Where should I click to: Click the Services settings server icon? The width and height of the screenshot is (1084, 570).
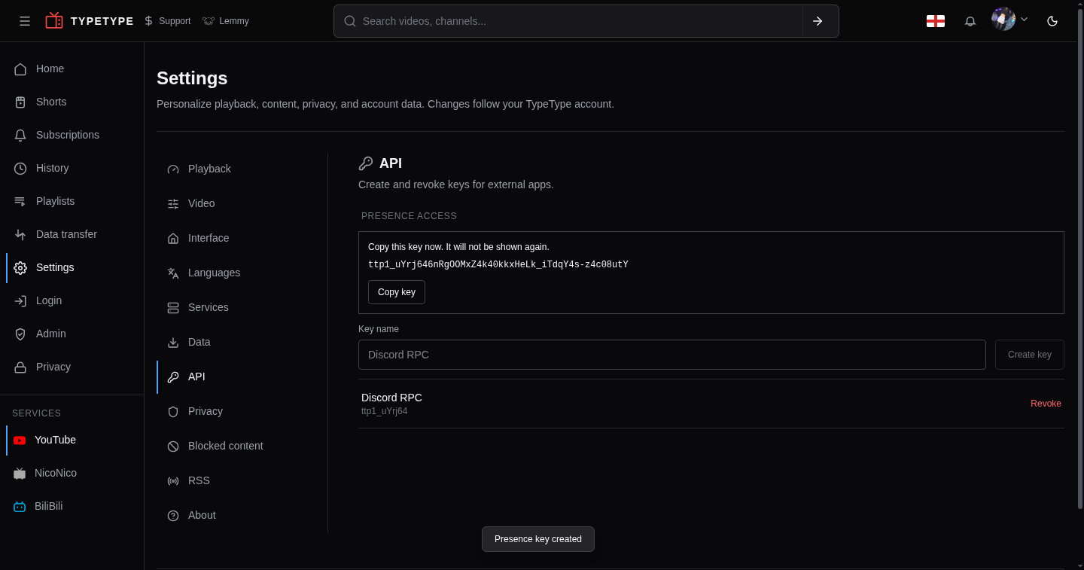pyautogui.click(x=173, y=307)
